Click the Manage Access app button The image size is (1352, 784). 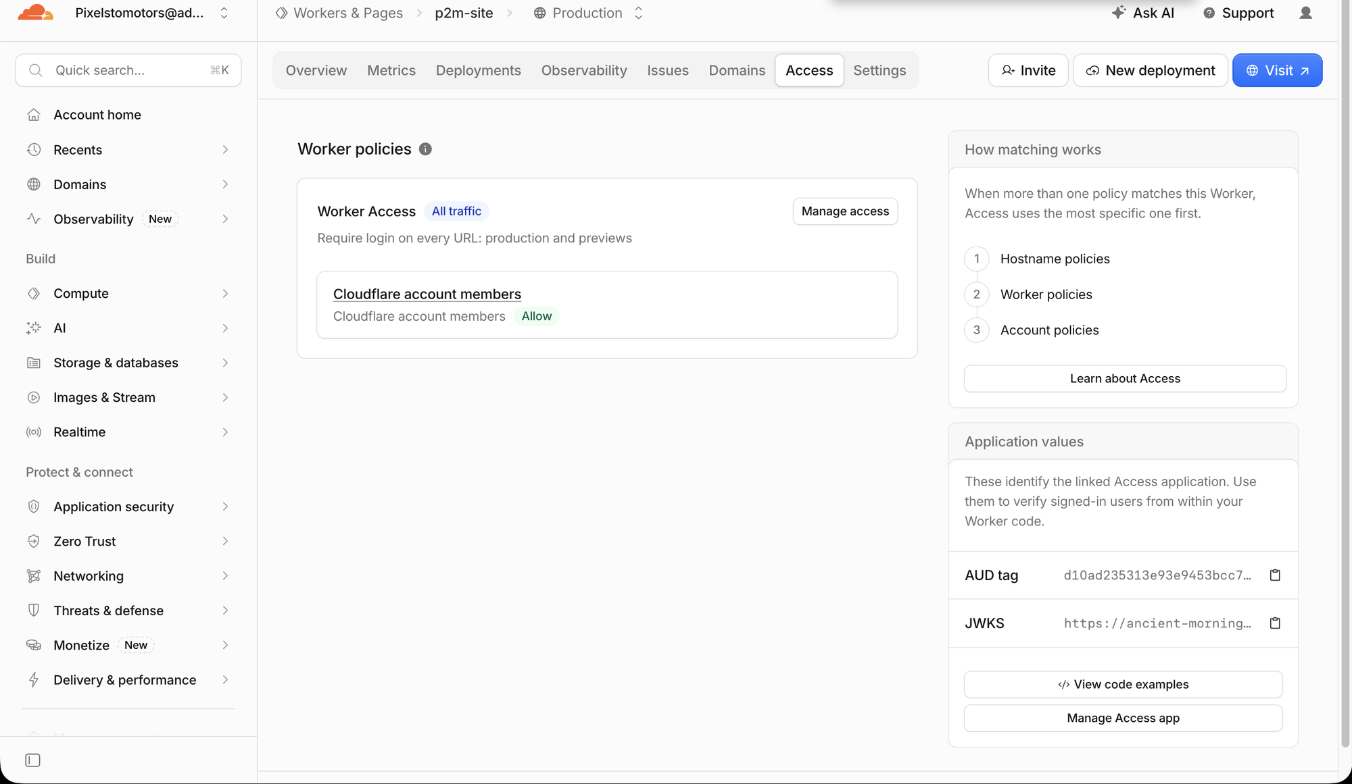pyautogui.click(x=1123, y=718)
